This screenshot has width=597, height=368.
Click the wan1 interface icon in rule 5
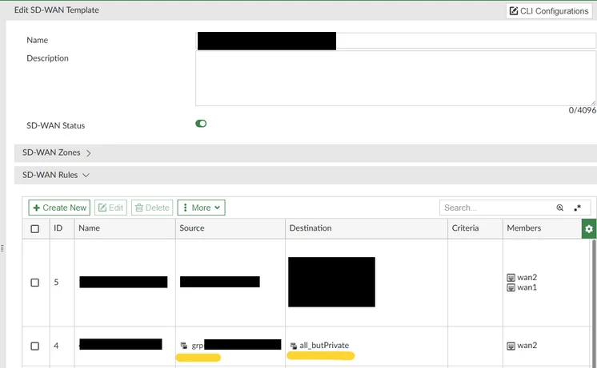tap(511, 287)
